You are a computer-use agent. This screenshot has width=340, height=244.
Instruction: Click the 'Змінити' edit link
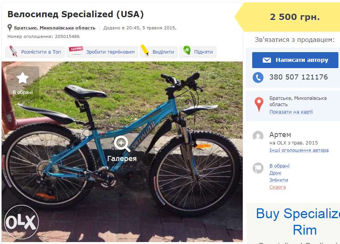[278, 180]
